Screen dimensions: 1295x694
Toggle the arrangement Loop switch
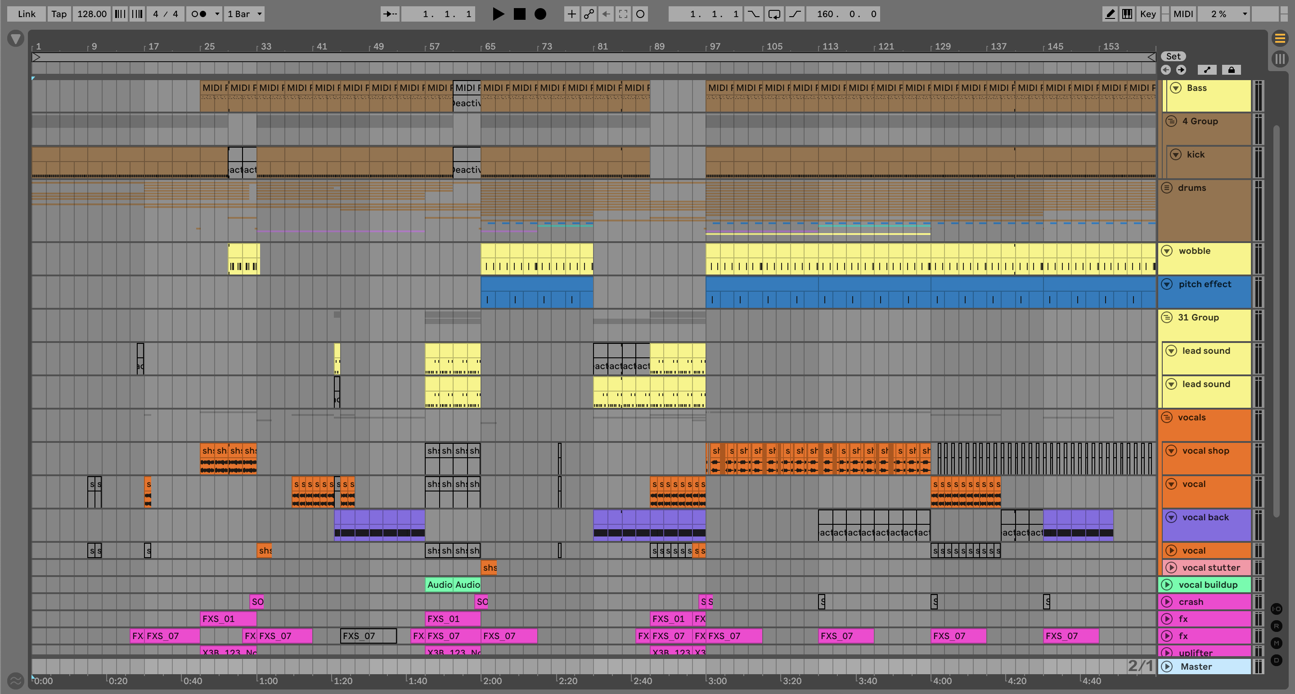(x=774, y=14)
